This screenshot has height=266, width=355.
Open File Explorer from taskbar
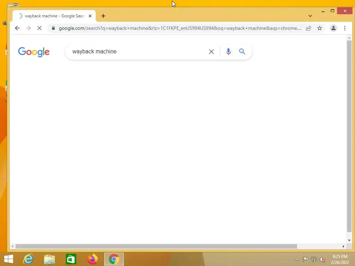(x=49, y=259)
